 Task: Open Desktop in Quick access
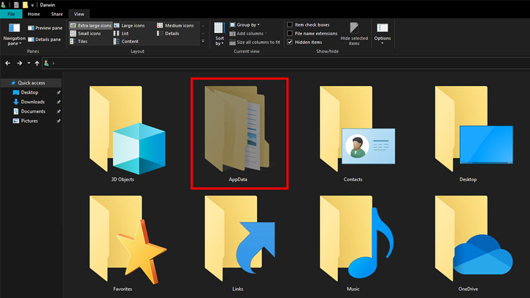click(x=29, y=92)
